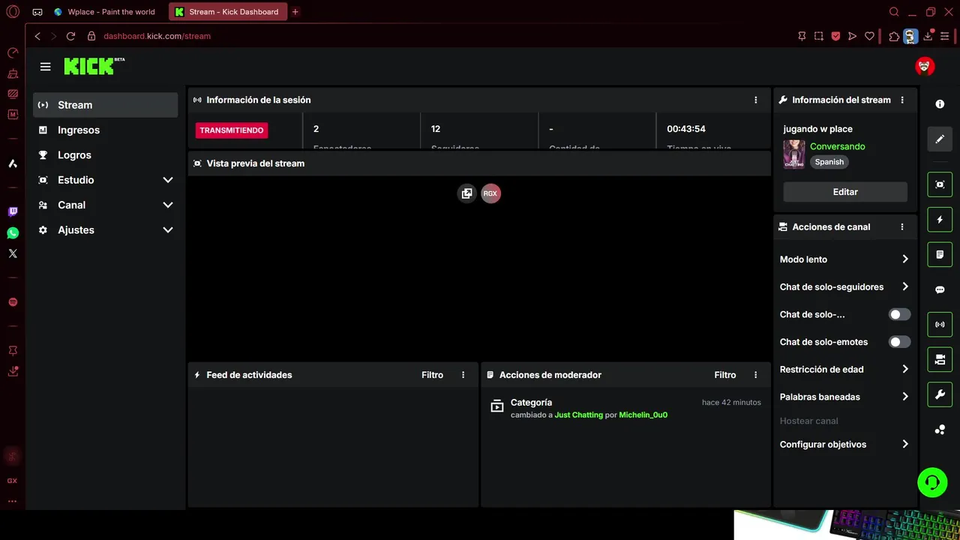Click the RGX badge in stream preview

[490, 193]
